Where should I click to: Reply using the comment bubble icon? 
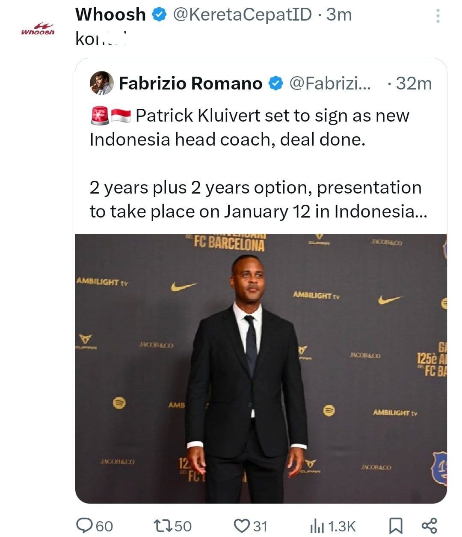pyautogui.click(x=84, y=525)
